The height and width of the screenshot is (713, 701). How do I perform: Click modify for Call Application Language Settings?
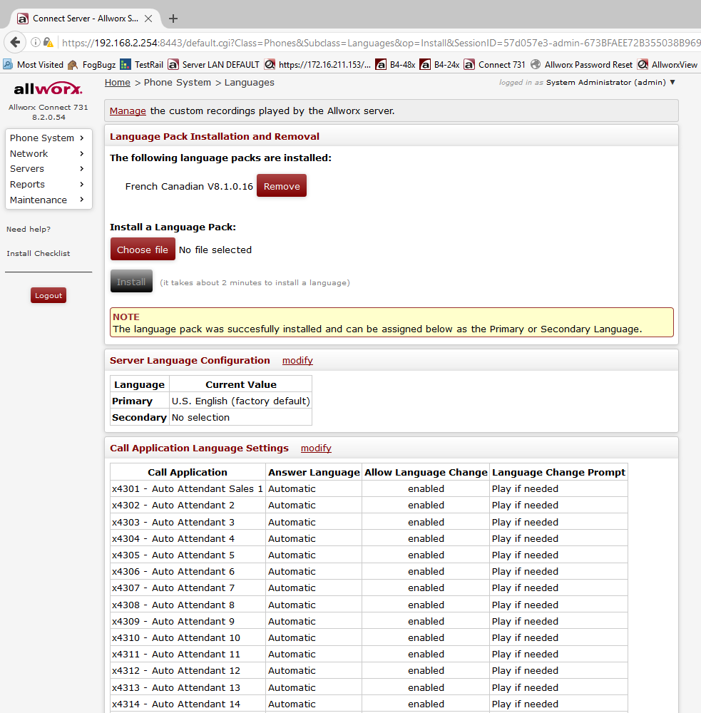(316, 448)
